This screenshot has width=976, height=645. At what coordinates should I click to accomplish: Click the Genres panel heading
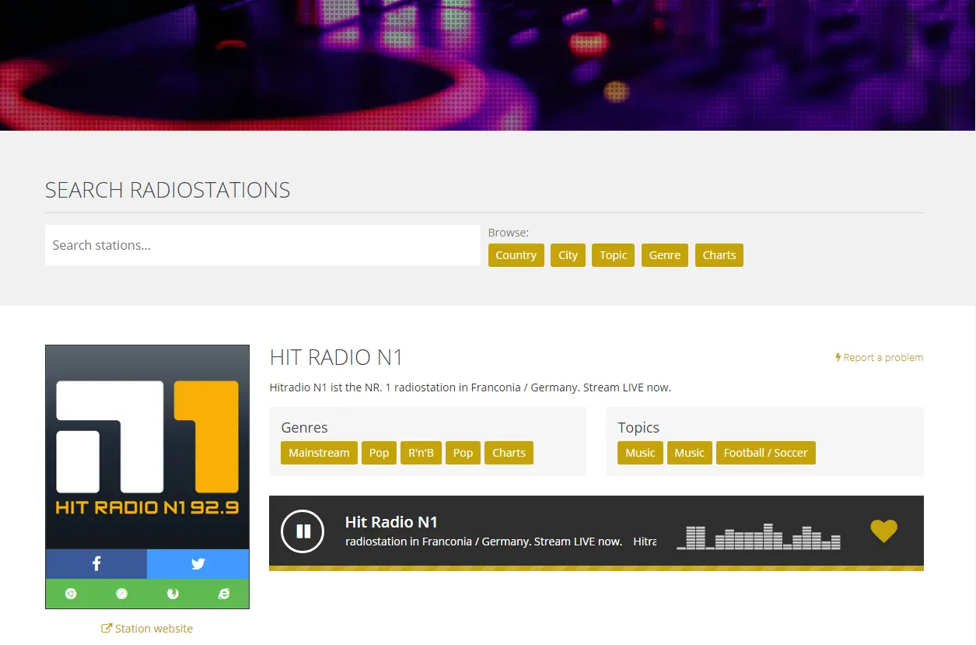[x=305, y=428]
